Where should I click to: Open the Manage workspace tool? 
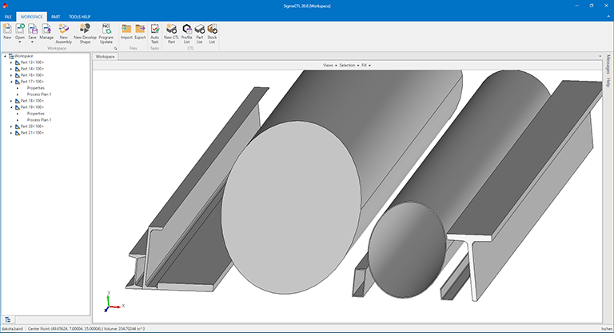[x=46, y=29]
